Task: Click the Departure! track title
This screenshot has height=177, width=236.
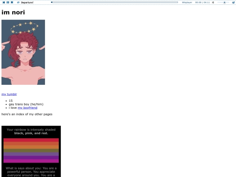Action: [27, 3]
